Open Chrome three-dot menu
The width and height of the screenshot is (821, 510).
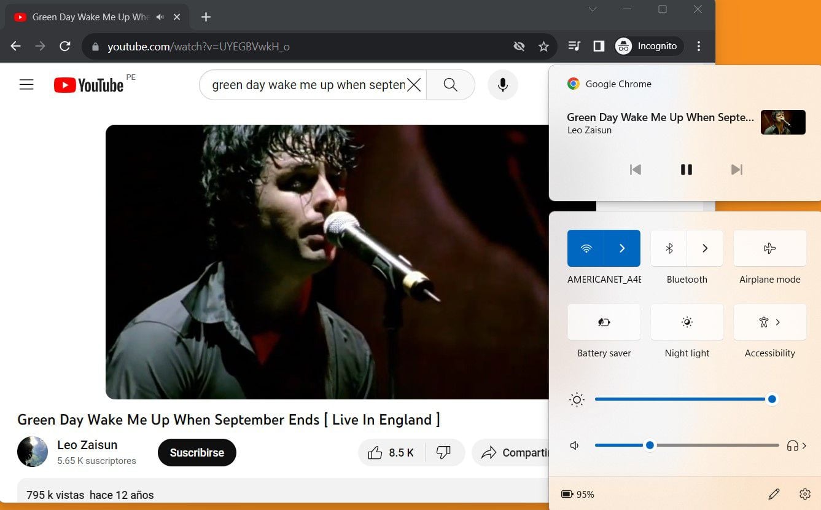point(699,46)
